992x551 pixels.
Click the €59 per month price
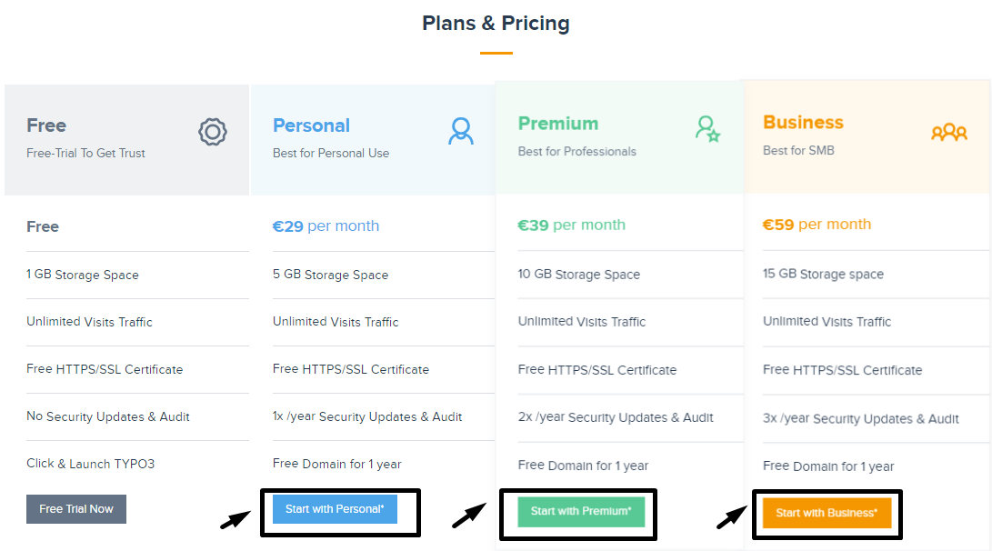(x=817, y=222)
